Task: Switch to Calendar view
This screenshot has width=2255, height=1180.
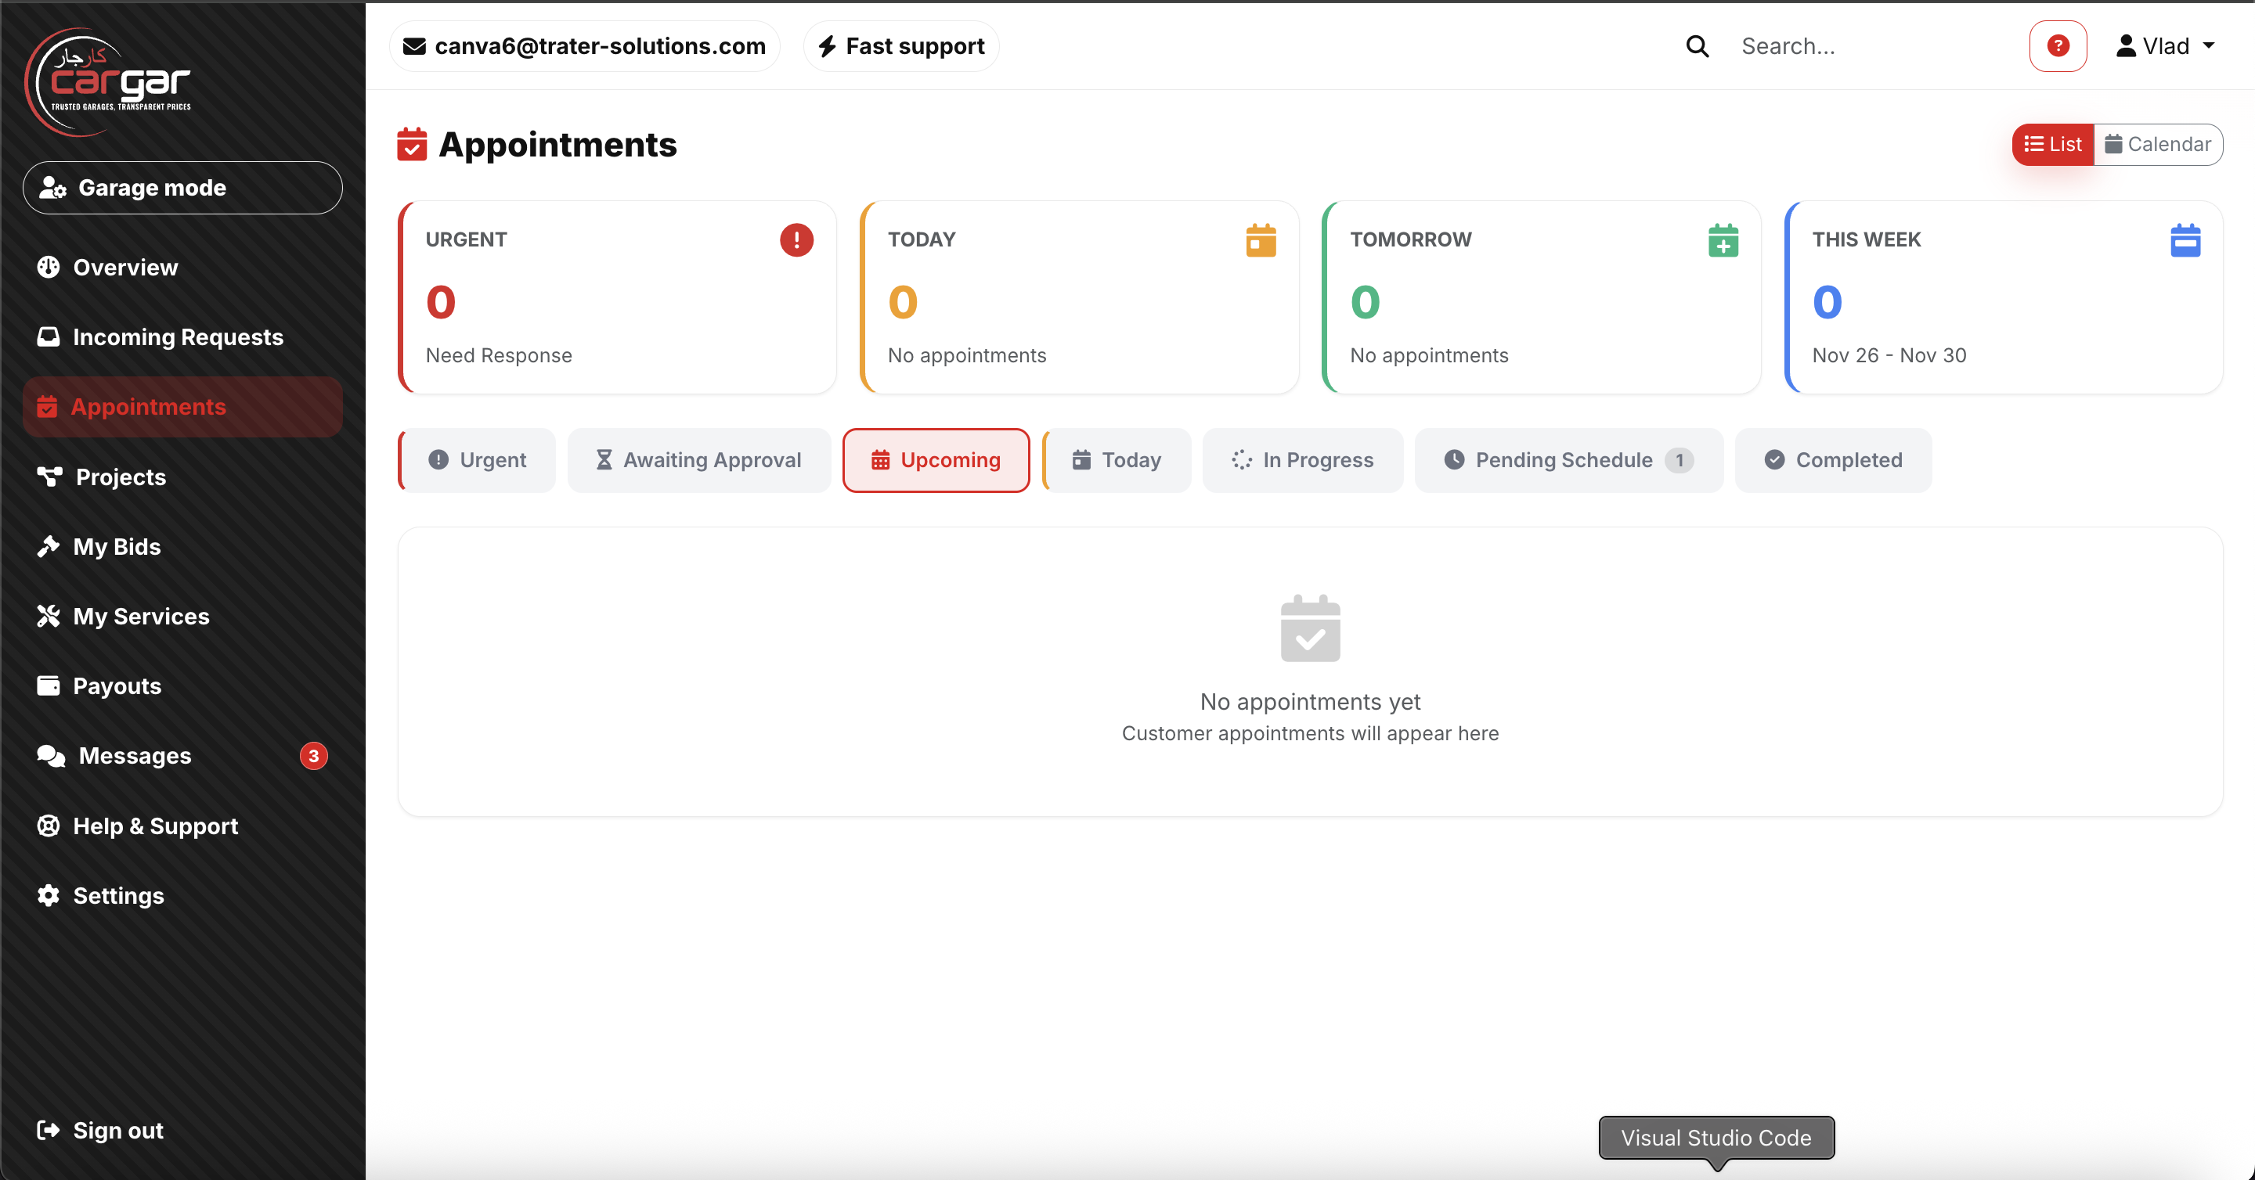Action: (x=2159, y=144)
